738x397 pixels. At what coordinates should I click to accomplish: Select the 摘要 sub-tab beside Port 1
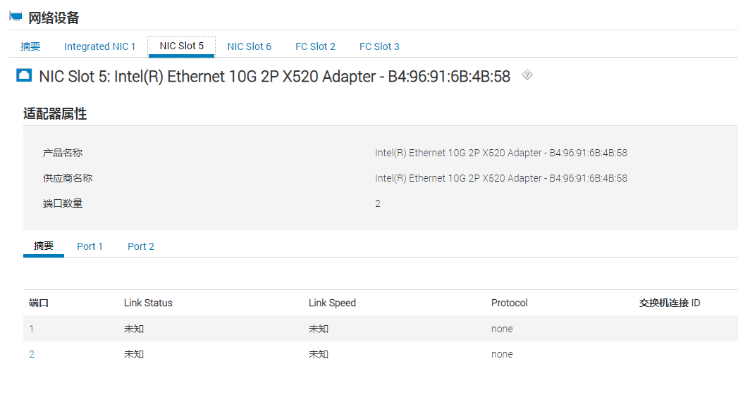44,246
